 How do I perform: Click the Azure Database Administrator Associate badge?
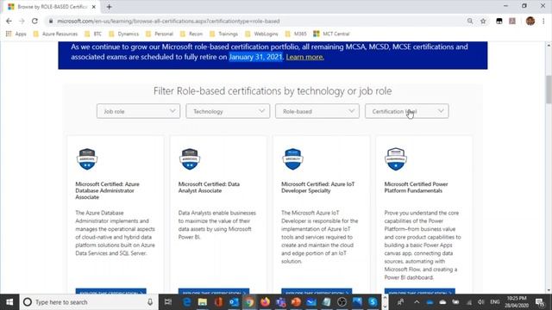tap(87, 158)
